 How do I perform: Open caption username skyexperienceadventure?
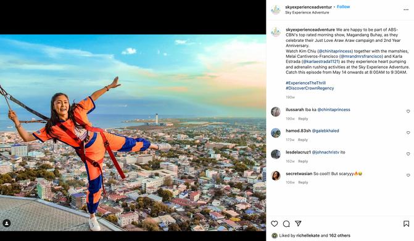pyautogui.click(x=310, y=30)
